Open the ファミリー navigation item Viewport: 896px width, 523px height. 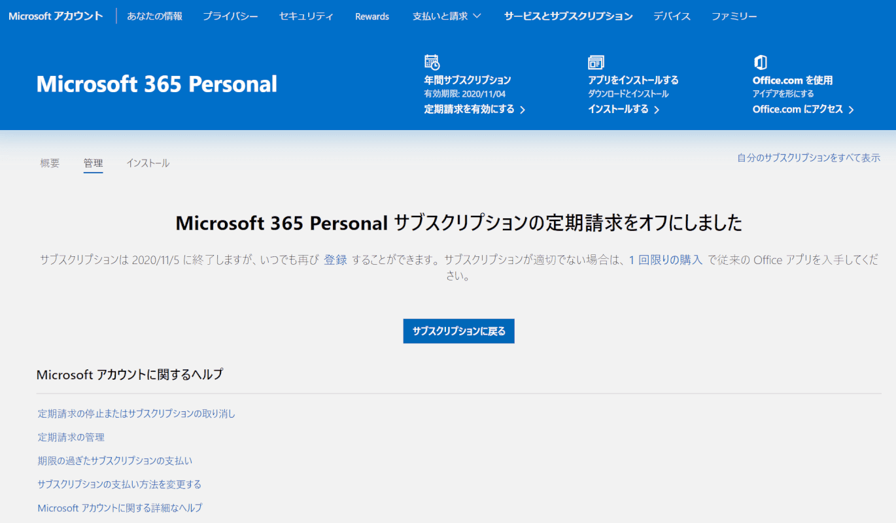(734, 16)
